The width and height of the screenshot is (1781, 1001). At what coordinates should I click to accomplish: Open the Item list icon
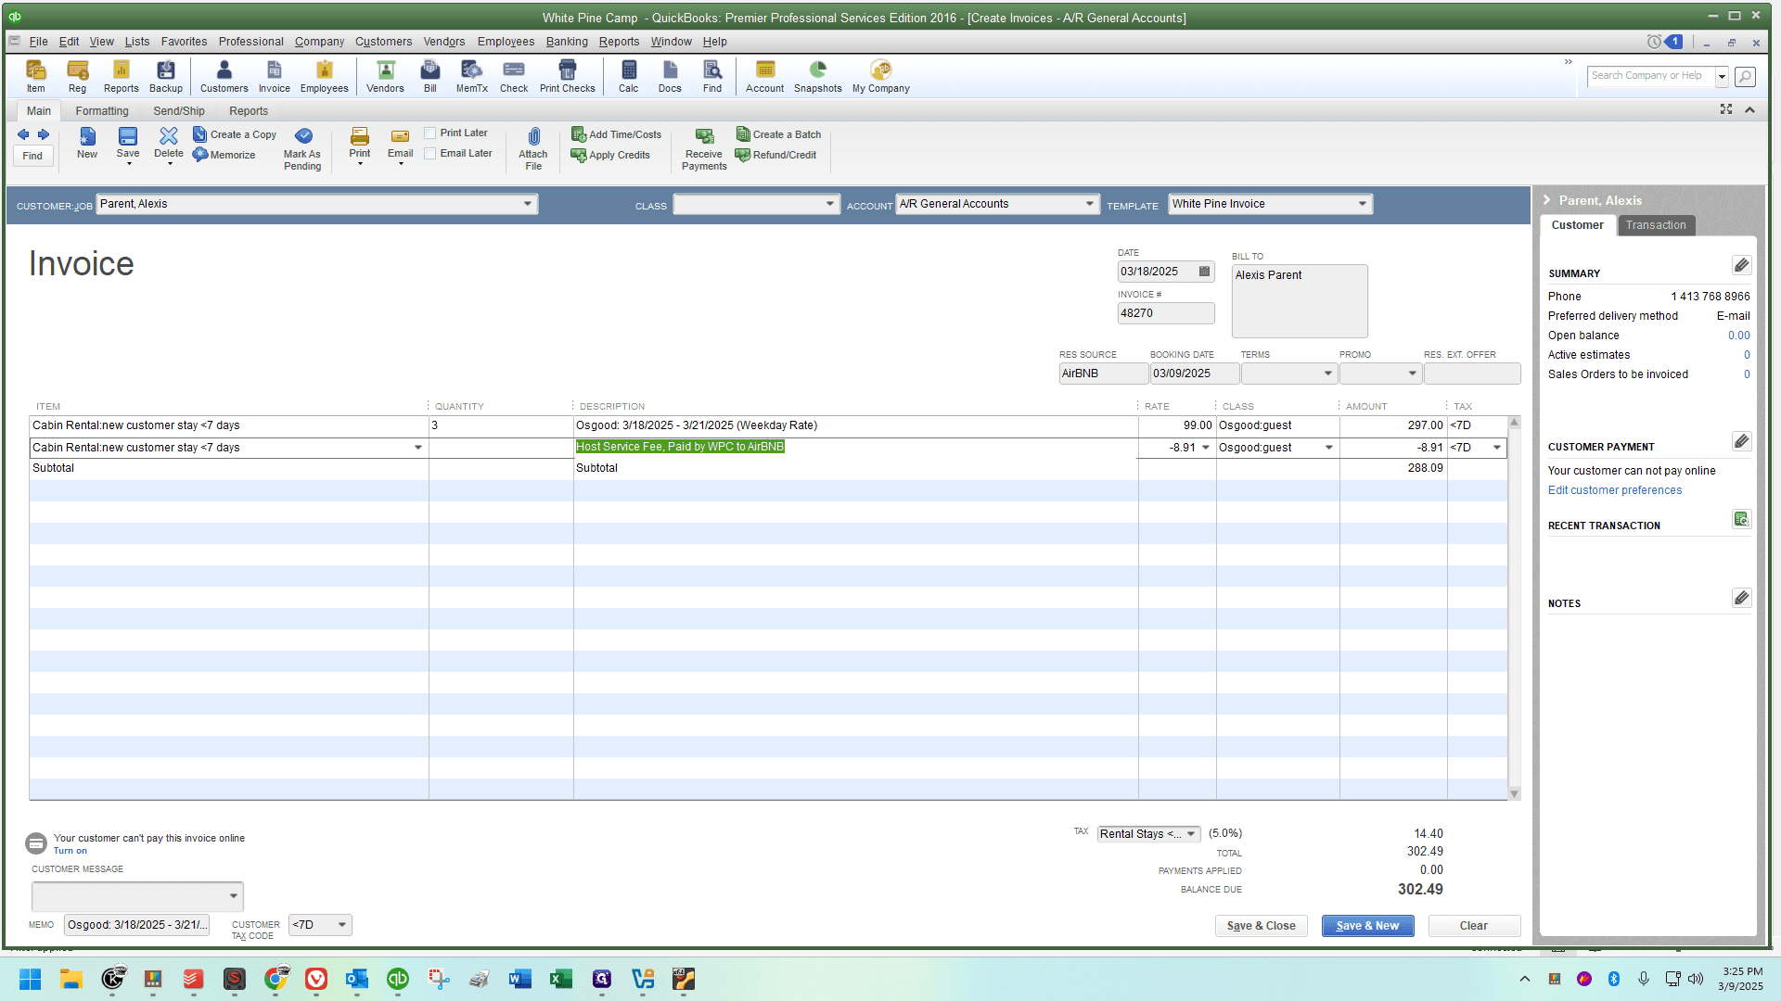(35, 76)
